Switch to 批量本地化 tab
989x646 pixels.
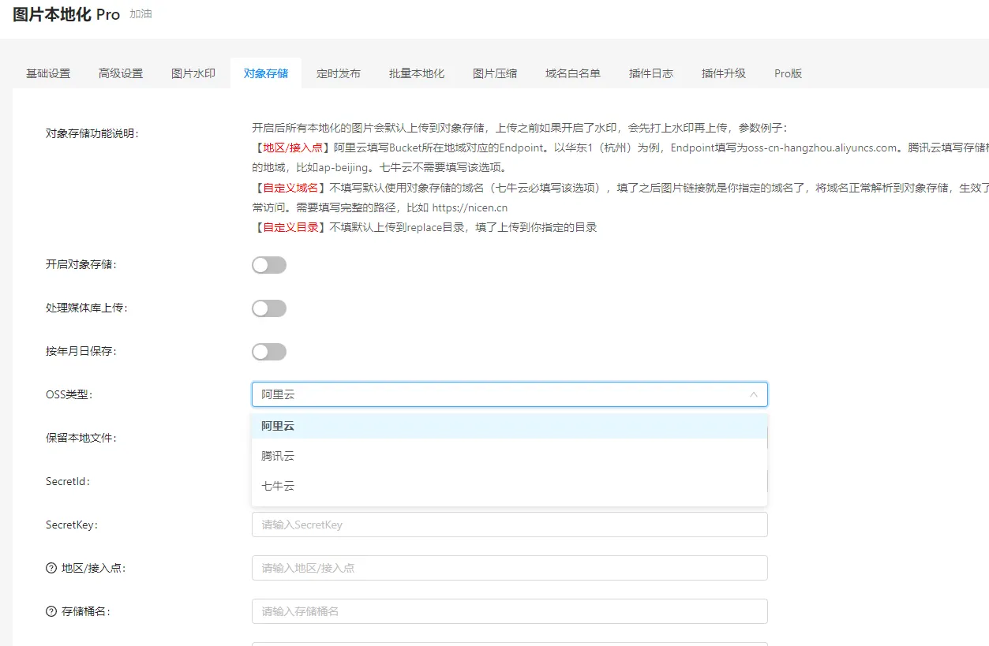point(417,73)
